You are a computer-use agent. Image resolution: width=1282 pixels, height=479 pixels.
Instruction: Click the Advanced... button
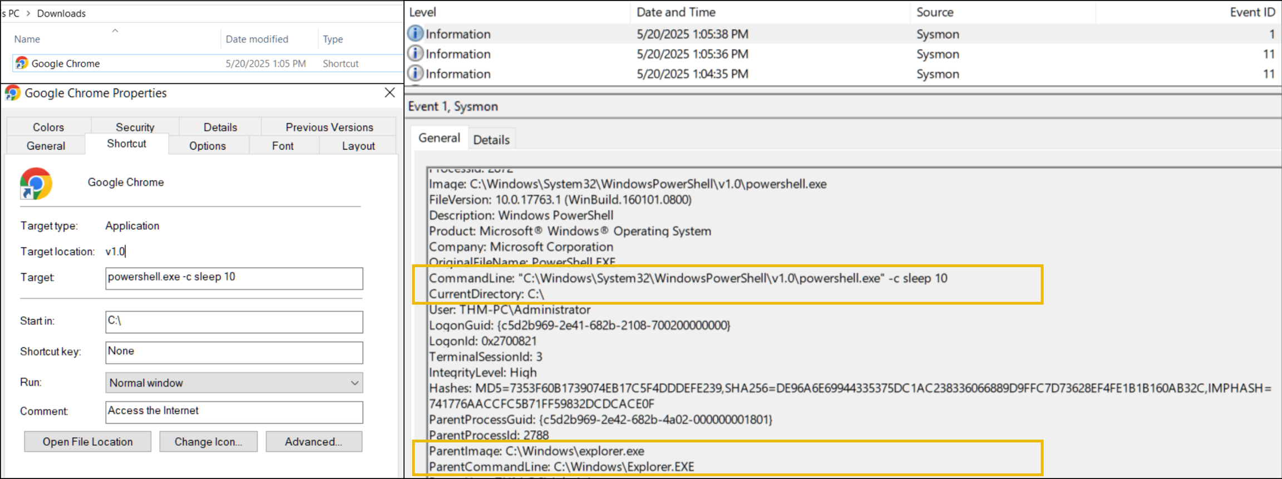pos(313,442)
